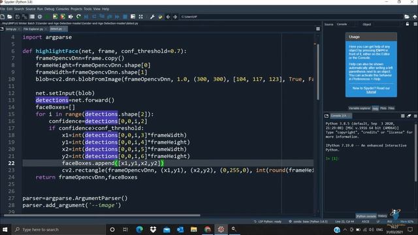Open the Help Source dropdown
Viewport: 418px width, 235px height.
(x=346, y=24)
